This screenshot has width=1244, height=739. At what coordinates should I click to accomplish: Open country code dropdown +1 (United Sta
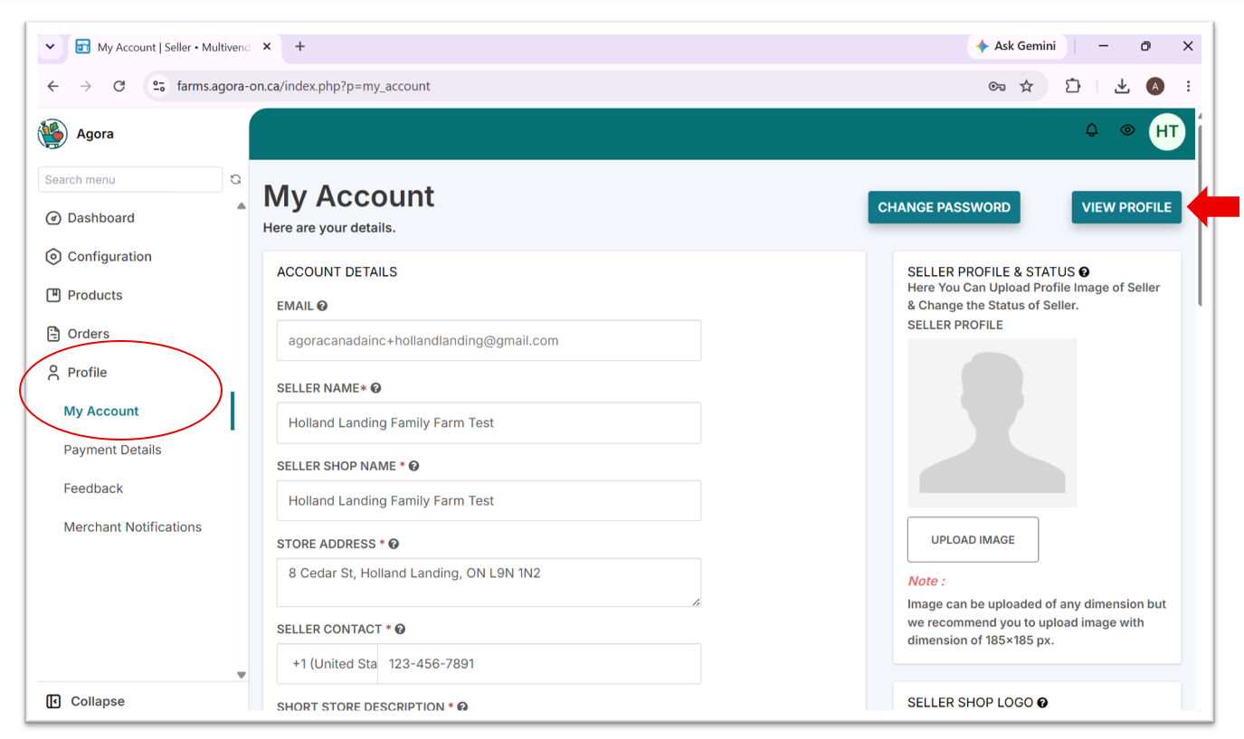pos(328,664)
